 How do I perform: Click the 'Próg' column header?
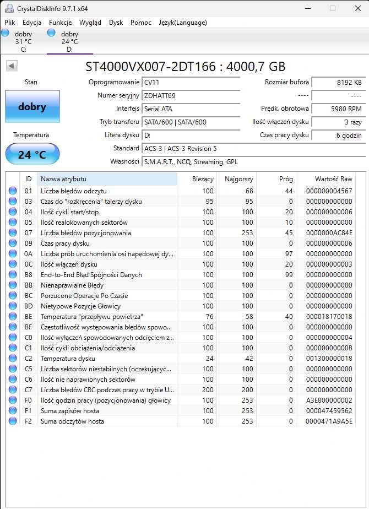click(276, 179)
